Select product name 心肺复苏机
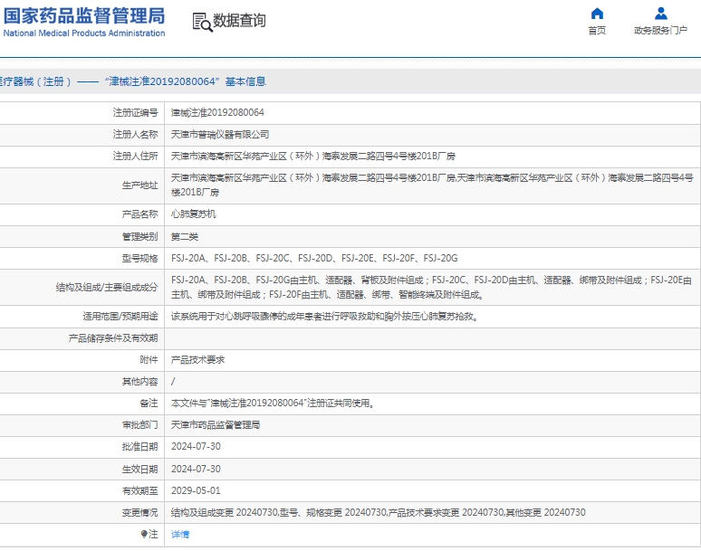The height and width of the screenshot is (551, 701). 194,214
